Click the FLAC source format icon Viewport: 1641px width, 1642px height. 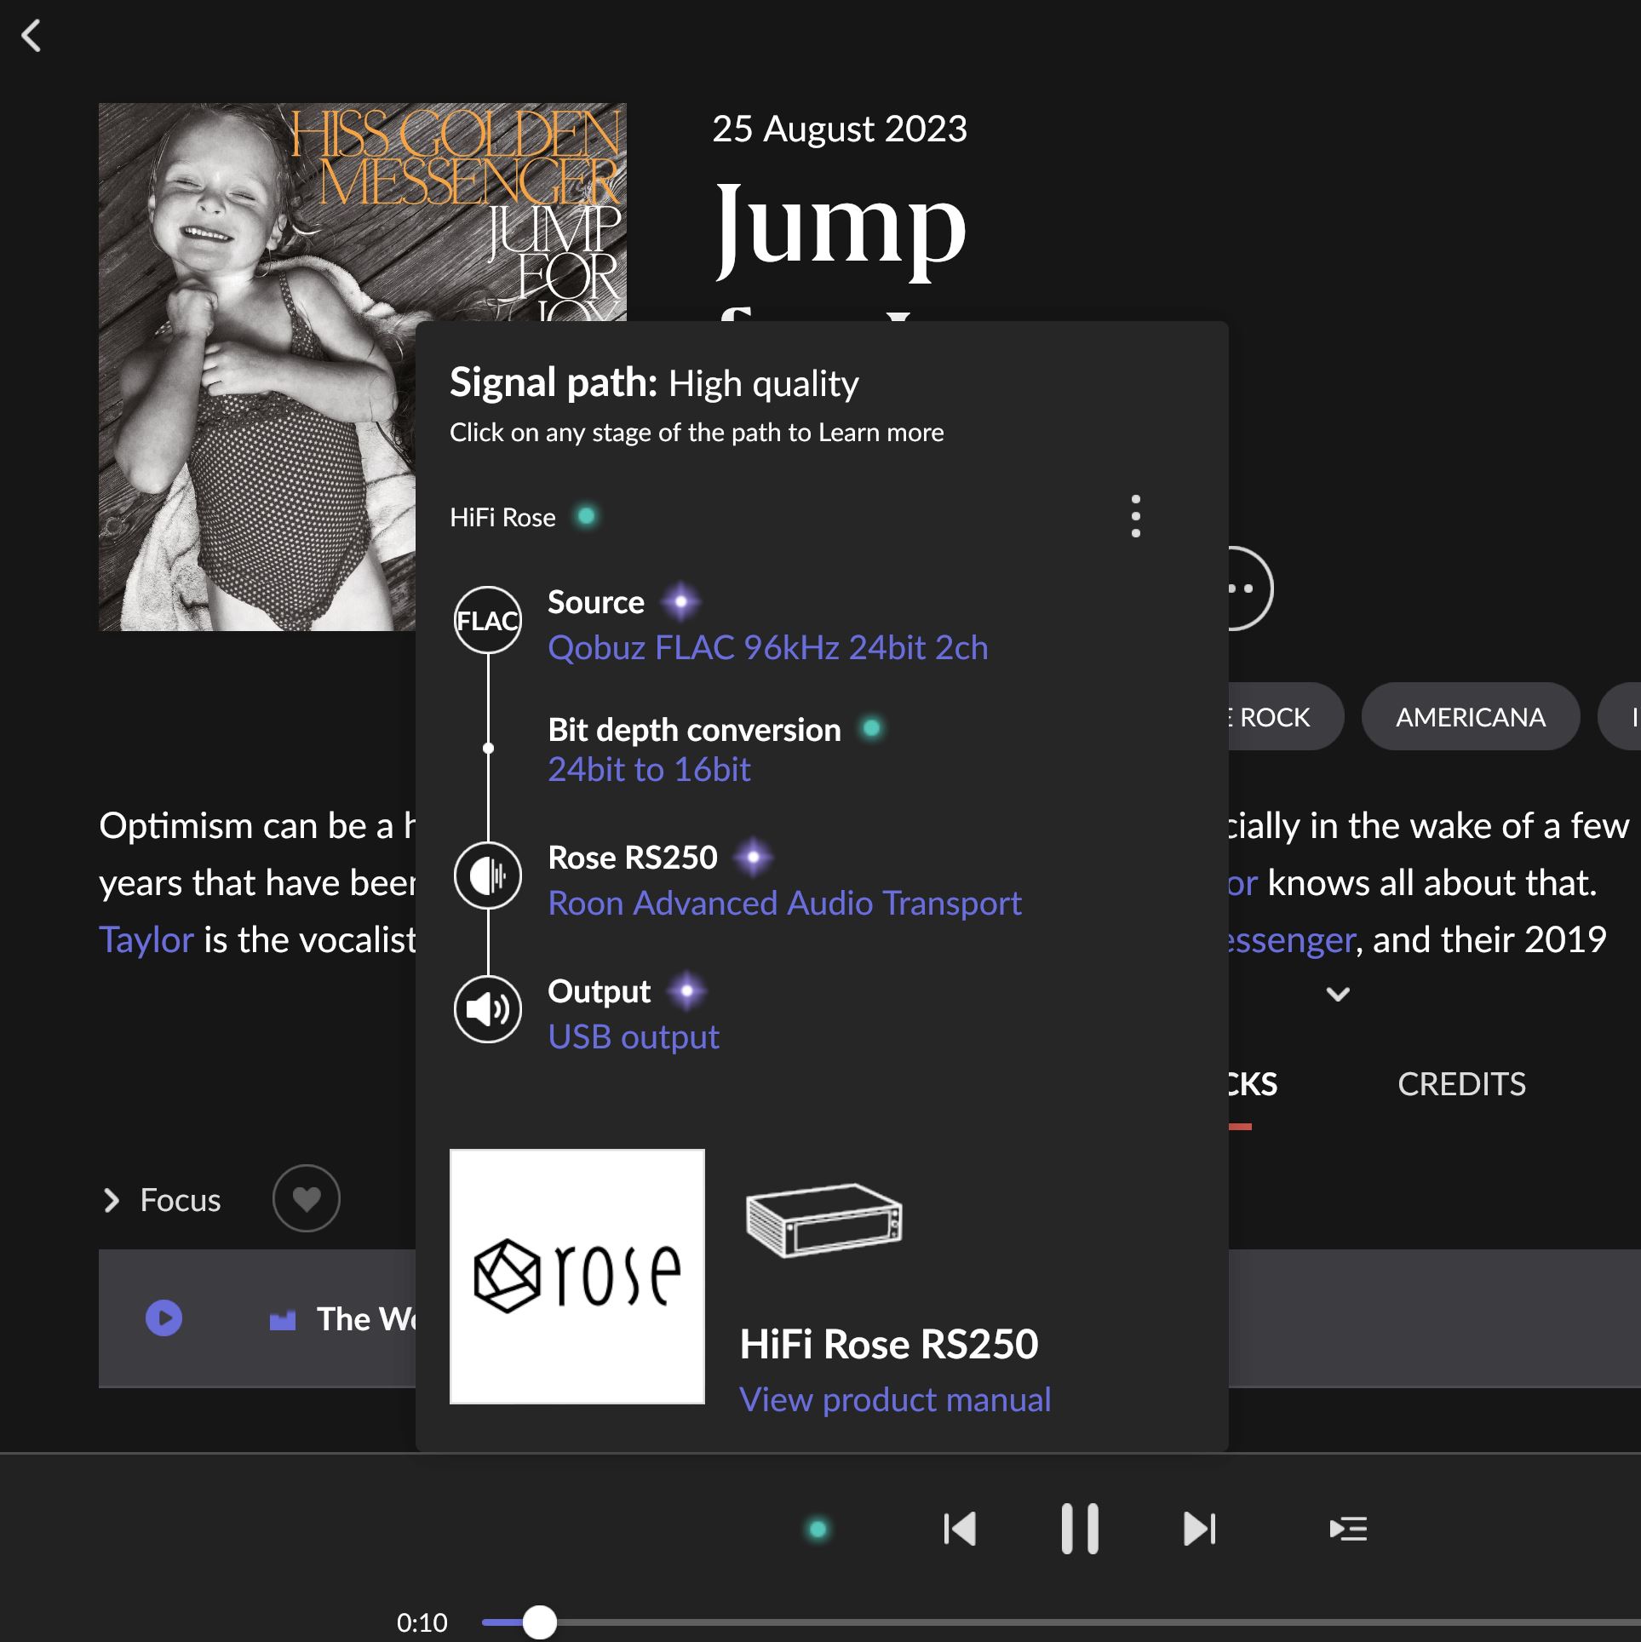(x=488, y=620)
